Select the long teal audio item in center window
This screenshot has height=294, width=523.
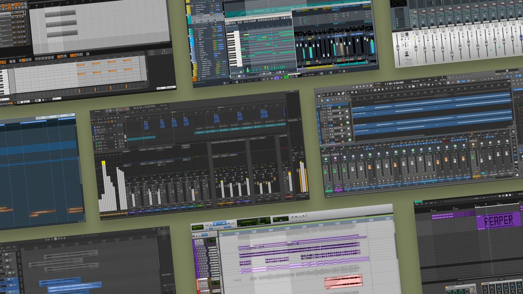(x=240, y=128)
